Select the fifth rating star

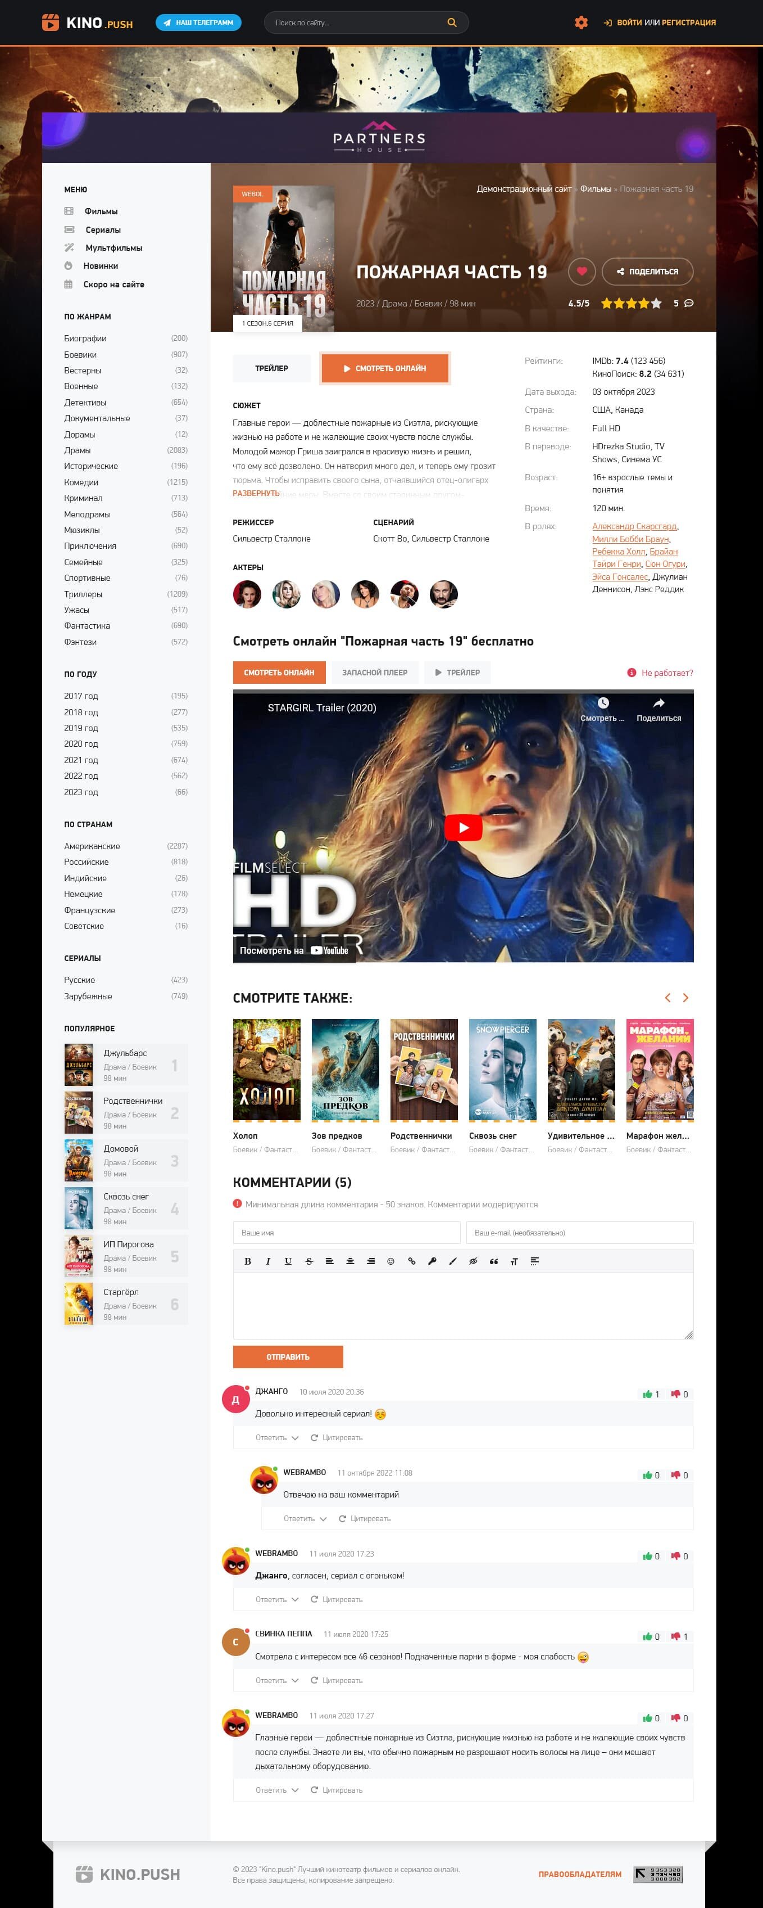pos(656,304)
